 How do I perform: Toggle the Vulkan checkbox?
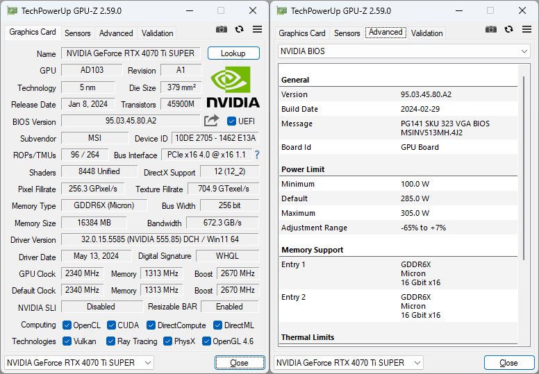coord(67,341)
